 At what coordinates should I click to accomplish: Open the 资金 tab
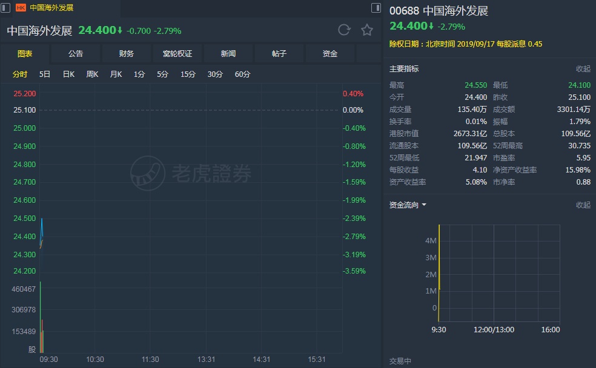click(x=330, y=53)
